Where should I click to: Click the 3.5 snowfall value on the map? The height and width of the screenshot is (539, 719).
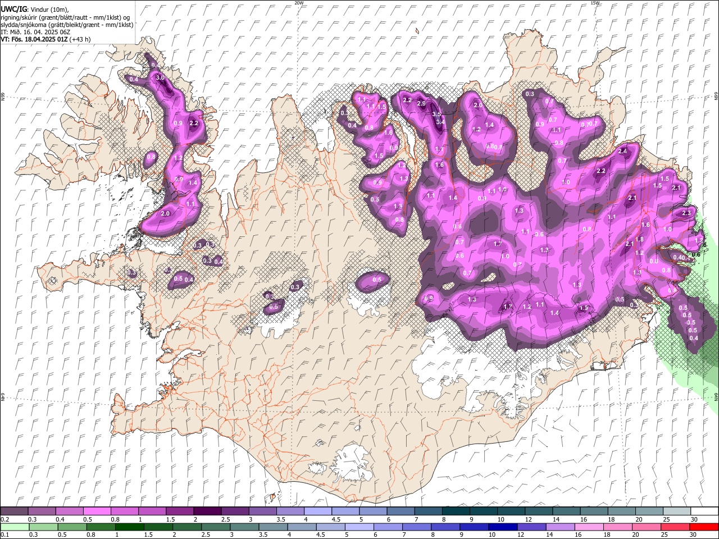pyautogui.click(x=436, y=114)
